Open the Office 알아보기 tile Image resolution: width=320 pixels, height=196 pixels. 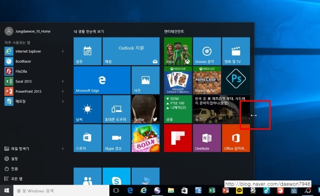pos(236,138)
